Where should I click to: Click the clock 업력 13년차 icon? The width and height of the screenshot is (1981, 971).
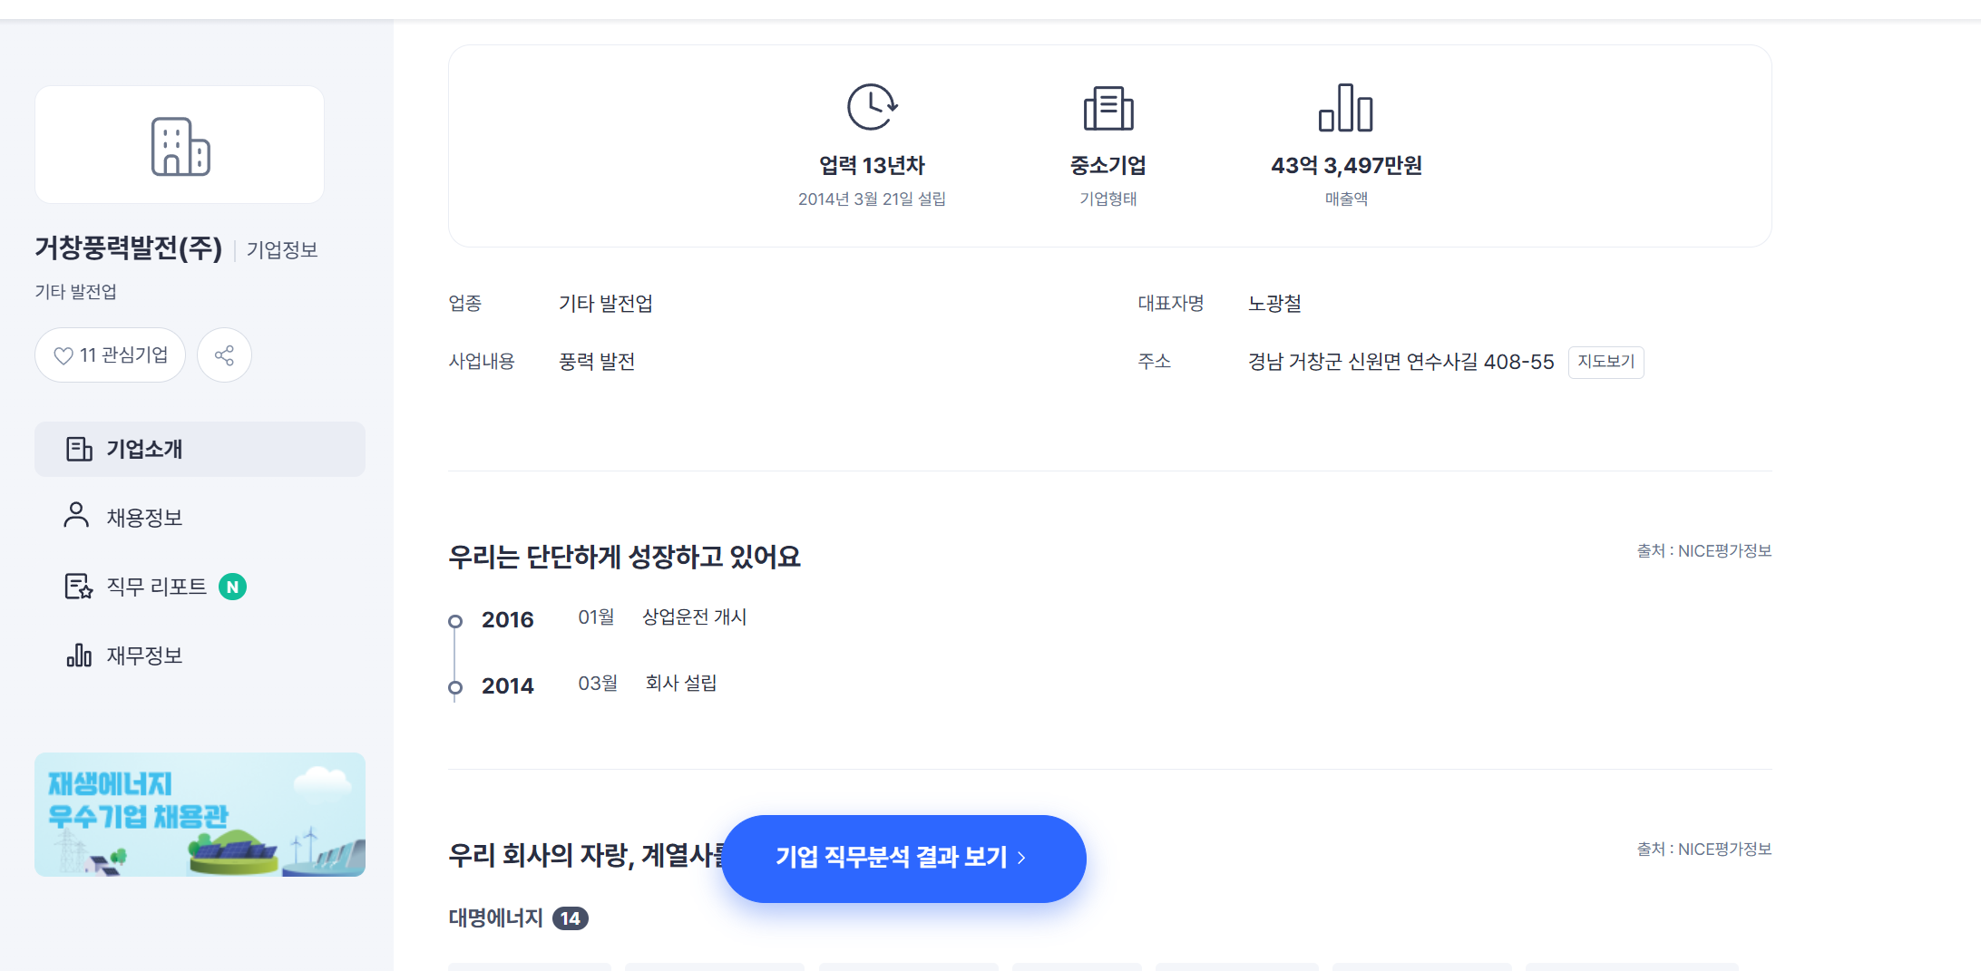coord(872,108)
